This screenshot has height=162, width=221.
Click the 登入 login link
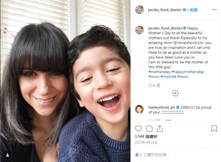139,155
